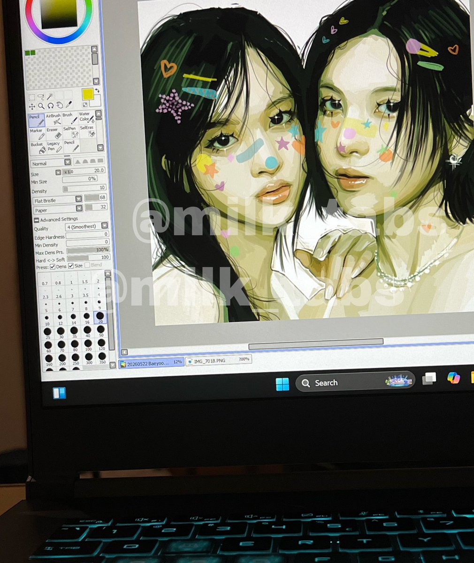Select the AirBrush tool
474x563 pixels.
coord(54,120)
